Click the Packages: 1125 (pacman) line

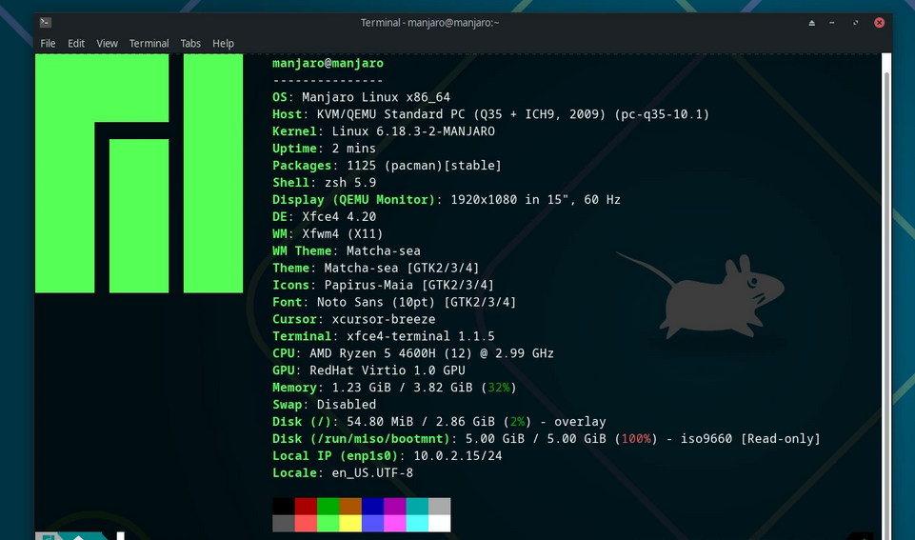click(387, 165)
